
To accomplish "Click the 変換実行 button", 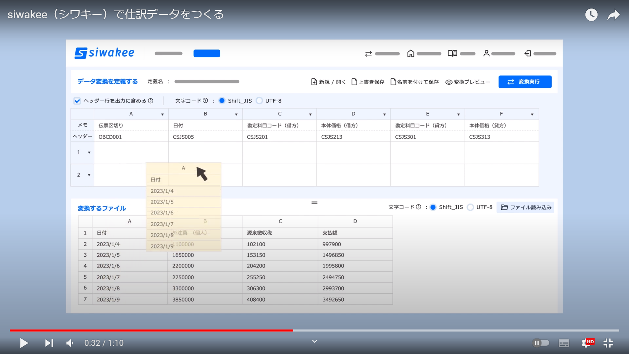I will (525, 82).
